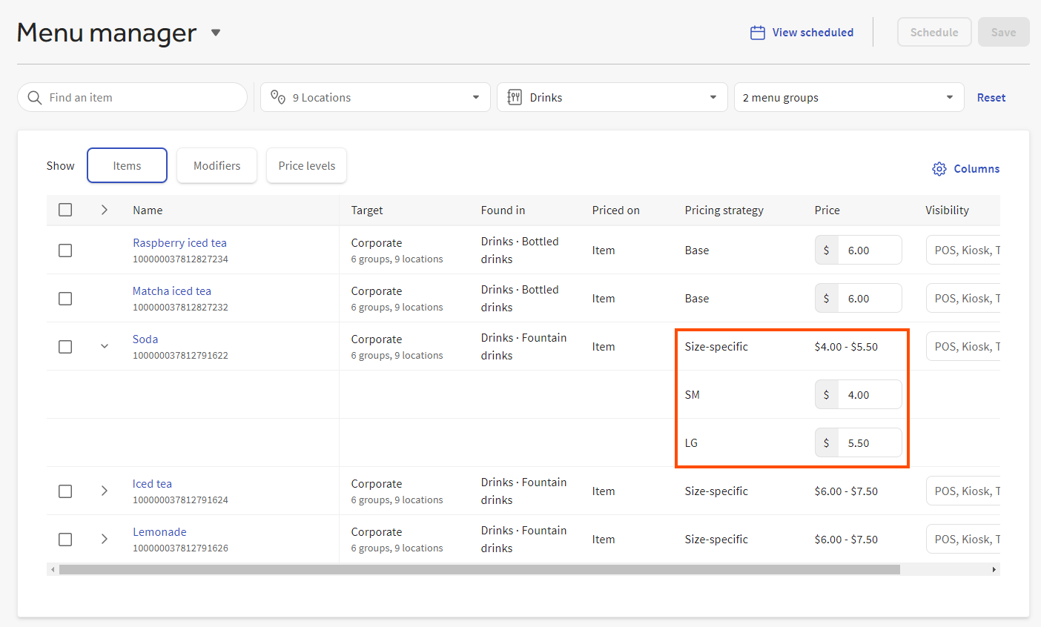
Task: Open the Matcha iced tea visibility field
Action: (x=963, y=298)
